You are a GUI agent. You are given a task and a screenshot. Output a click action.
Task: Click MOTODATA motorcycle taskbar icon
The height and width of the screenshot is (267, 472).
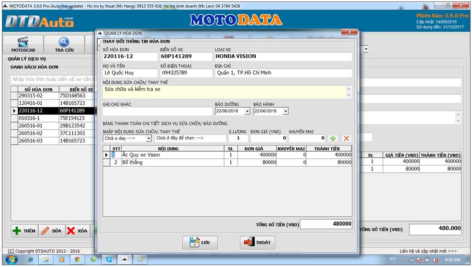[124, 259]
